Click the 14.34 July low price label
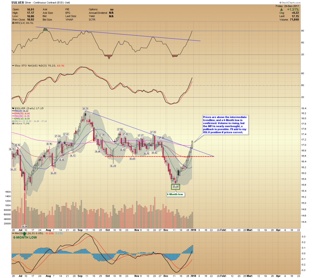This screenshot has height=278, width=312. [x=24, y=226]
